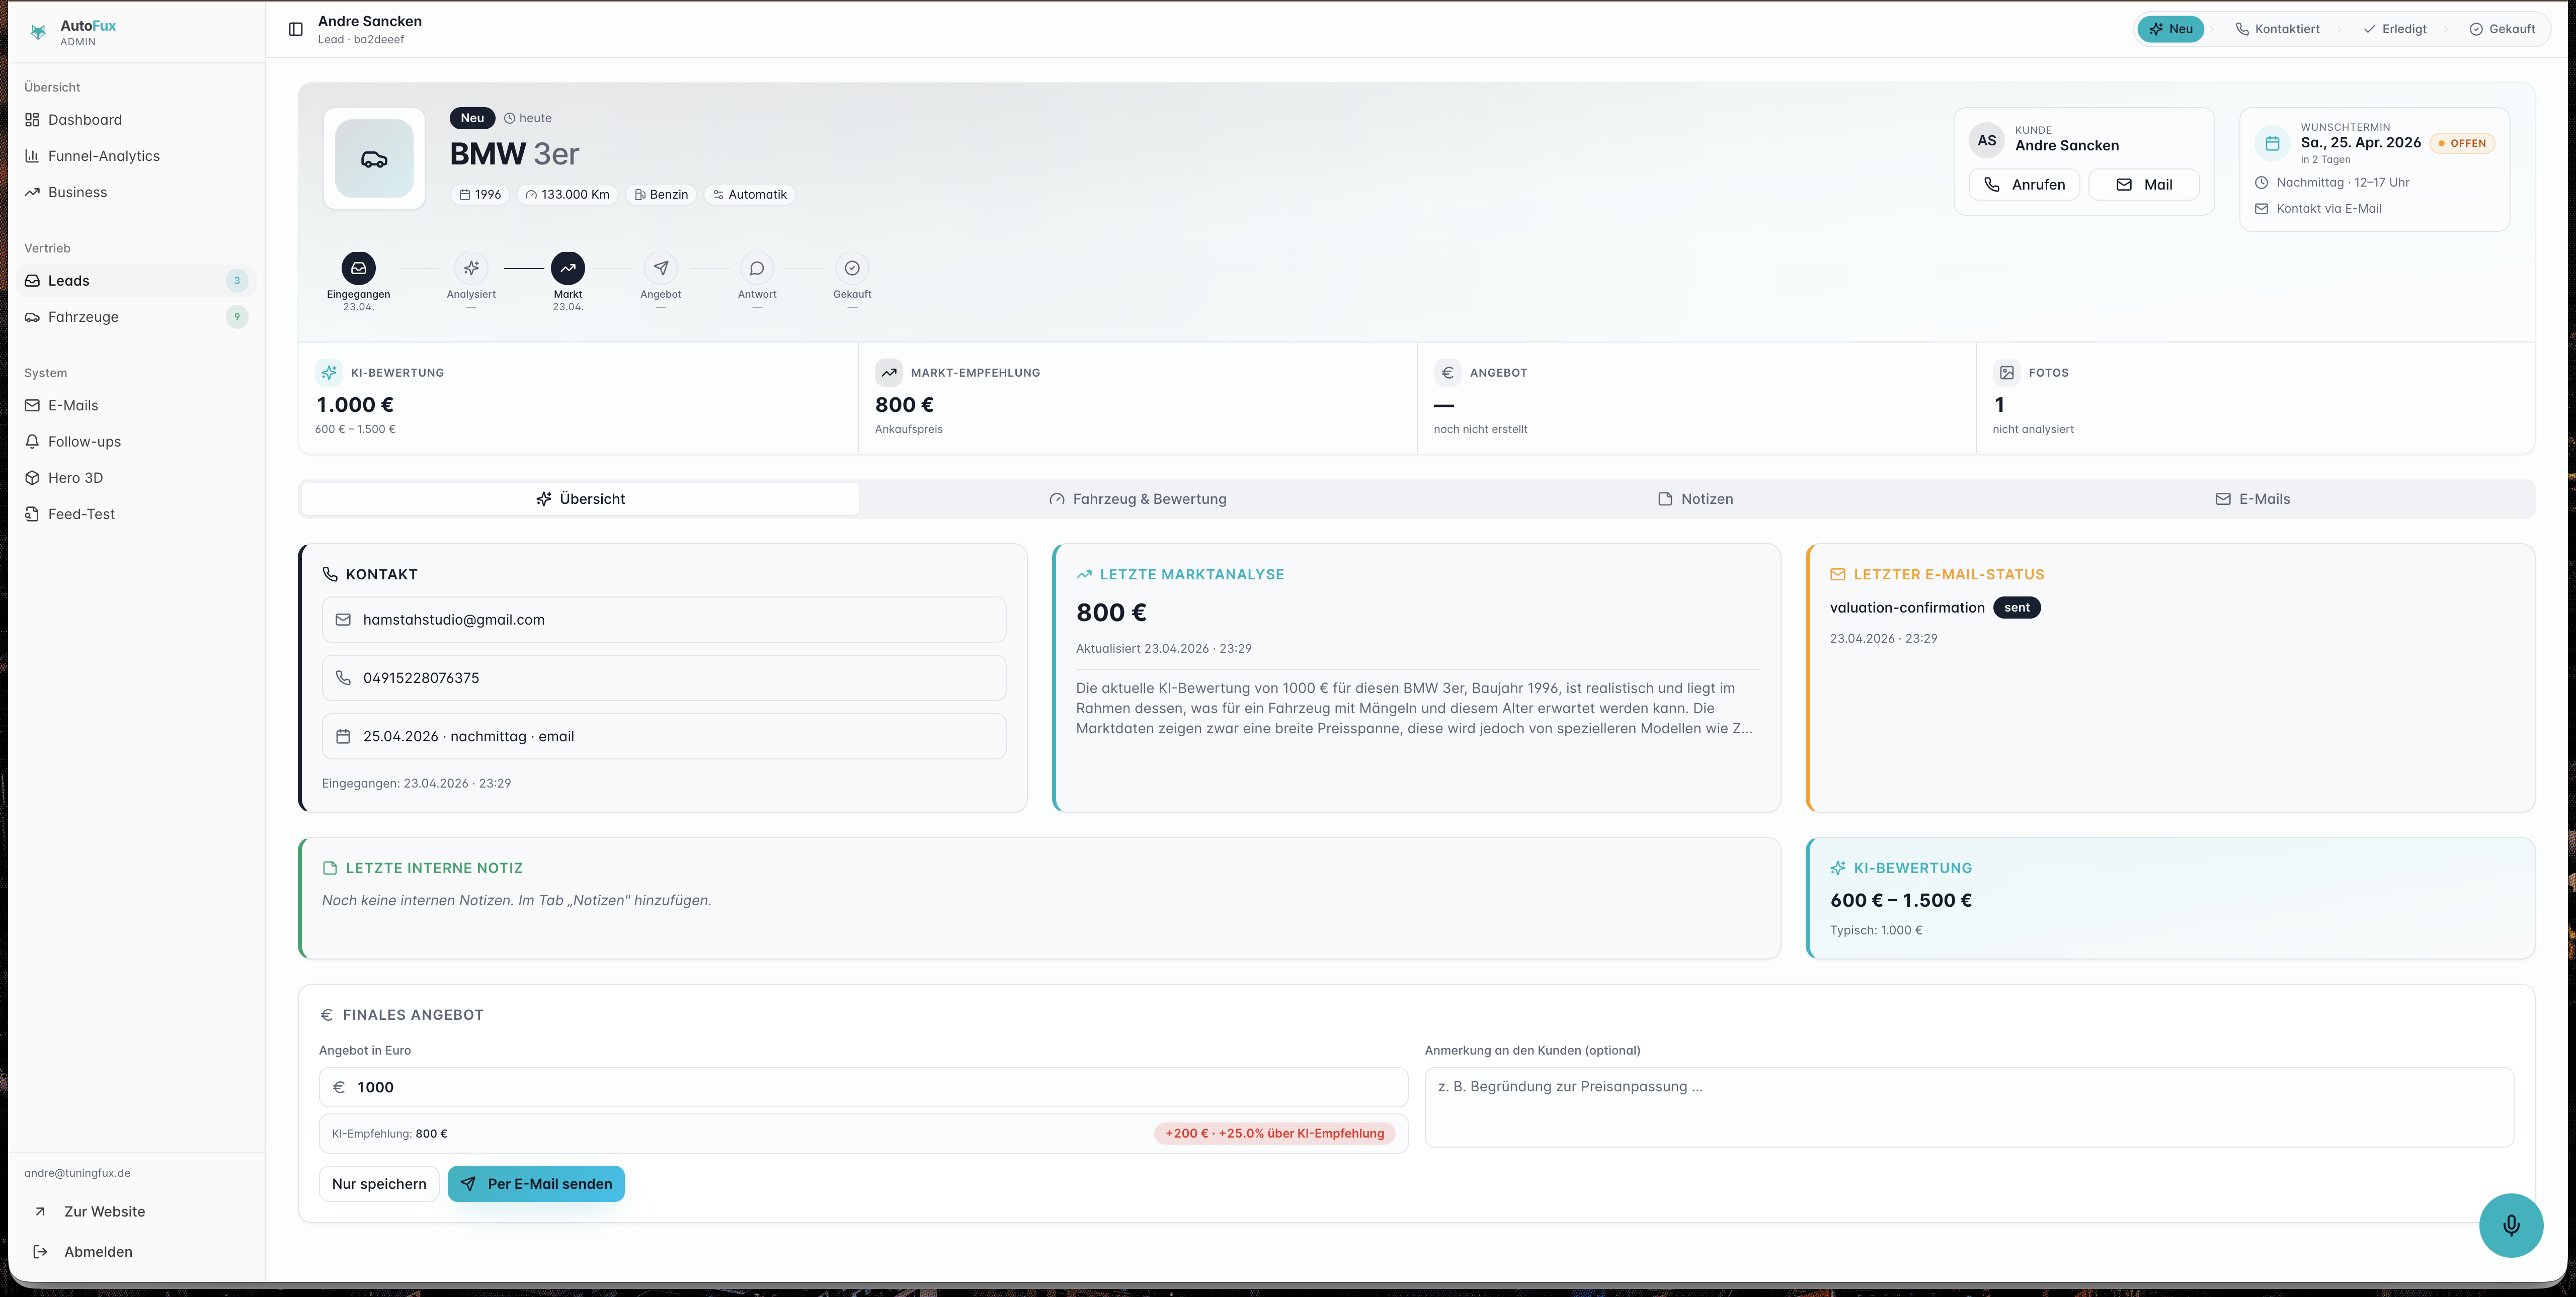2576x1297 pixels.
Task: Click the 25.04.2026 appointment row
Action: [x=664, y=736]
